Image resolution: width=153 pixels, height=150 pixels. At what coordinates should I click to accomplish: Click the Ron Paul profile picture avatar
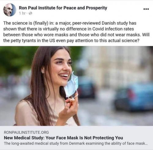10,10
